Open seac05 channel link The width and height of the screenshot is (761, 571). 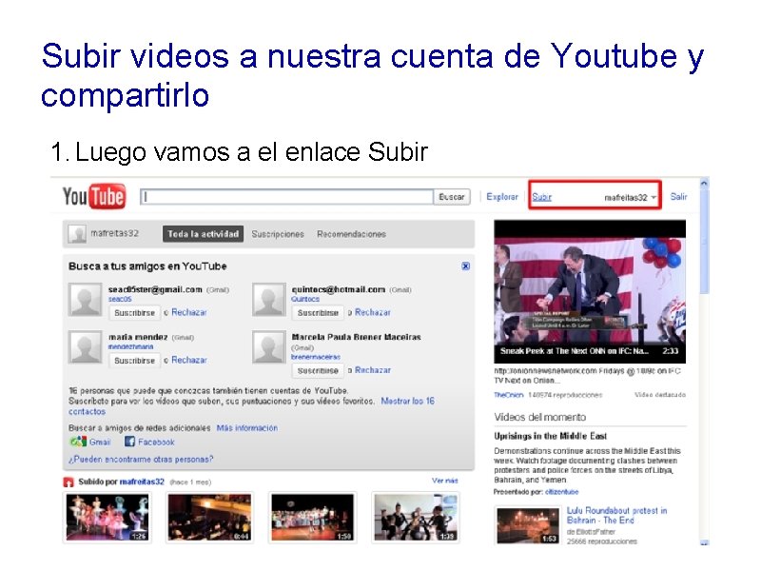[x=120, y=299]
